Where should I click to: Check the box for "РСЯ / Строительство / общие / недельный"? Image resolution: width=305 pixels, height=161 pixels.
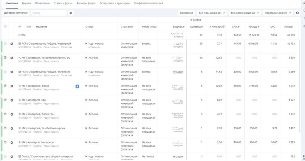pos(5,44)
